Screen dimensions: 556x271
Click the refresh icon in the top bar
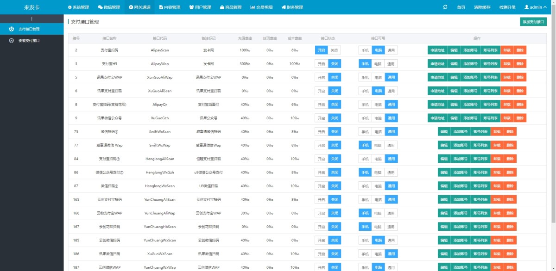445,7
